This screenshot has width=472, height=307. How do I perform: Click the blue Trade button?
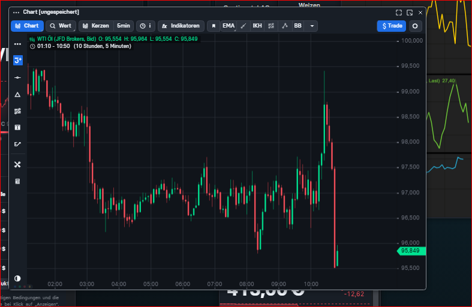pyautogui.click(x=391, y=26)
